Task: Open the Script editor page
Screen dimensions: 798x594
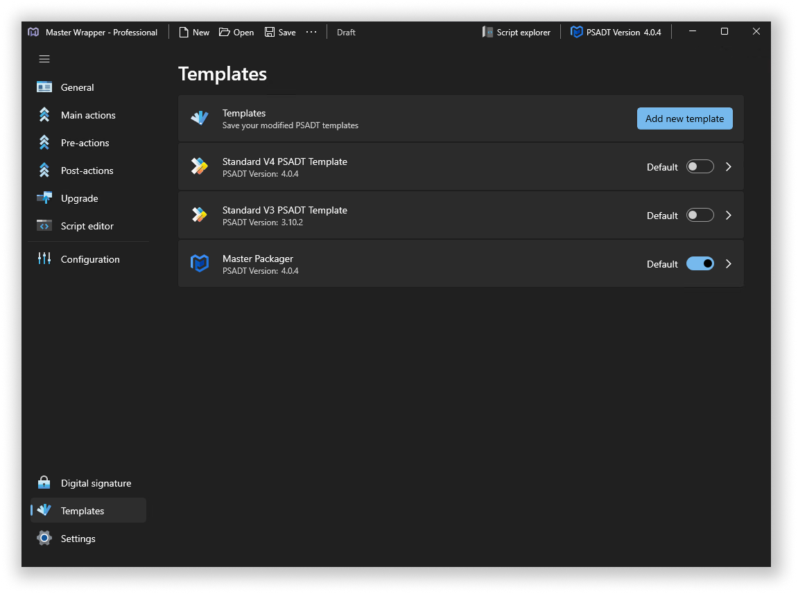Action: (87, 226)
